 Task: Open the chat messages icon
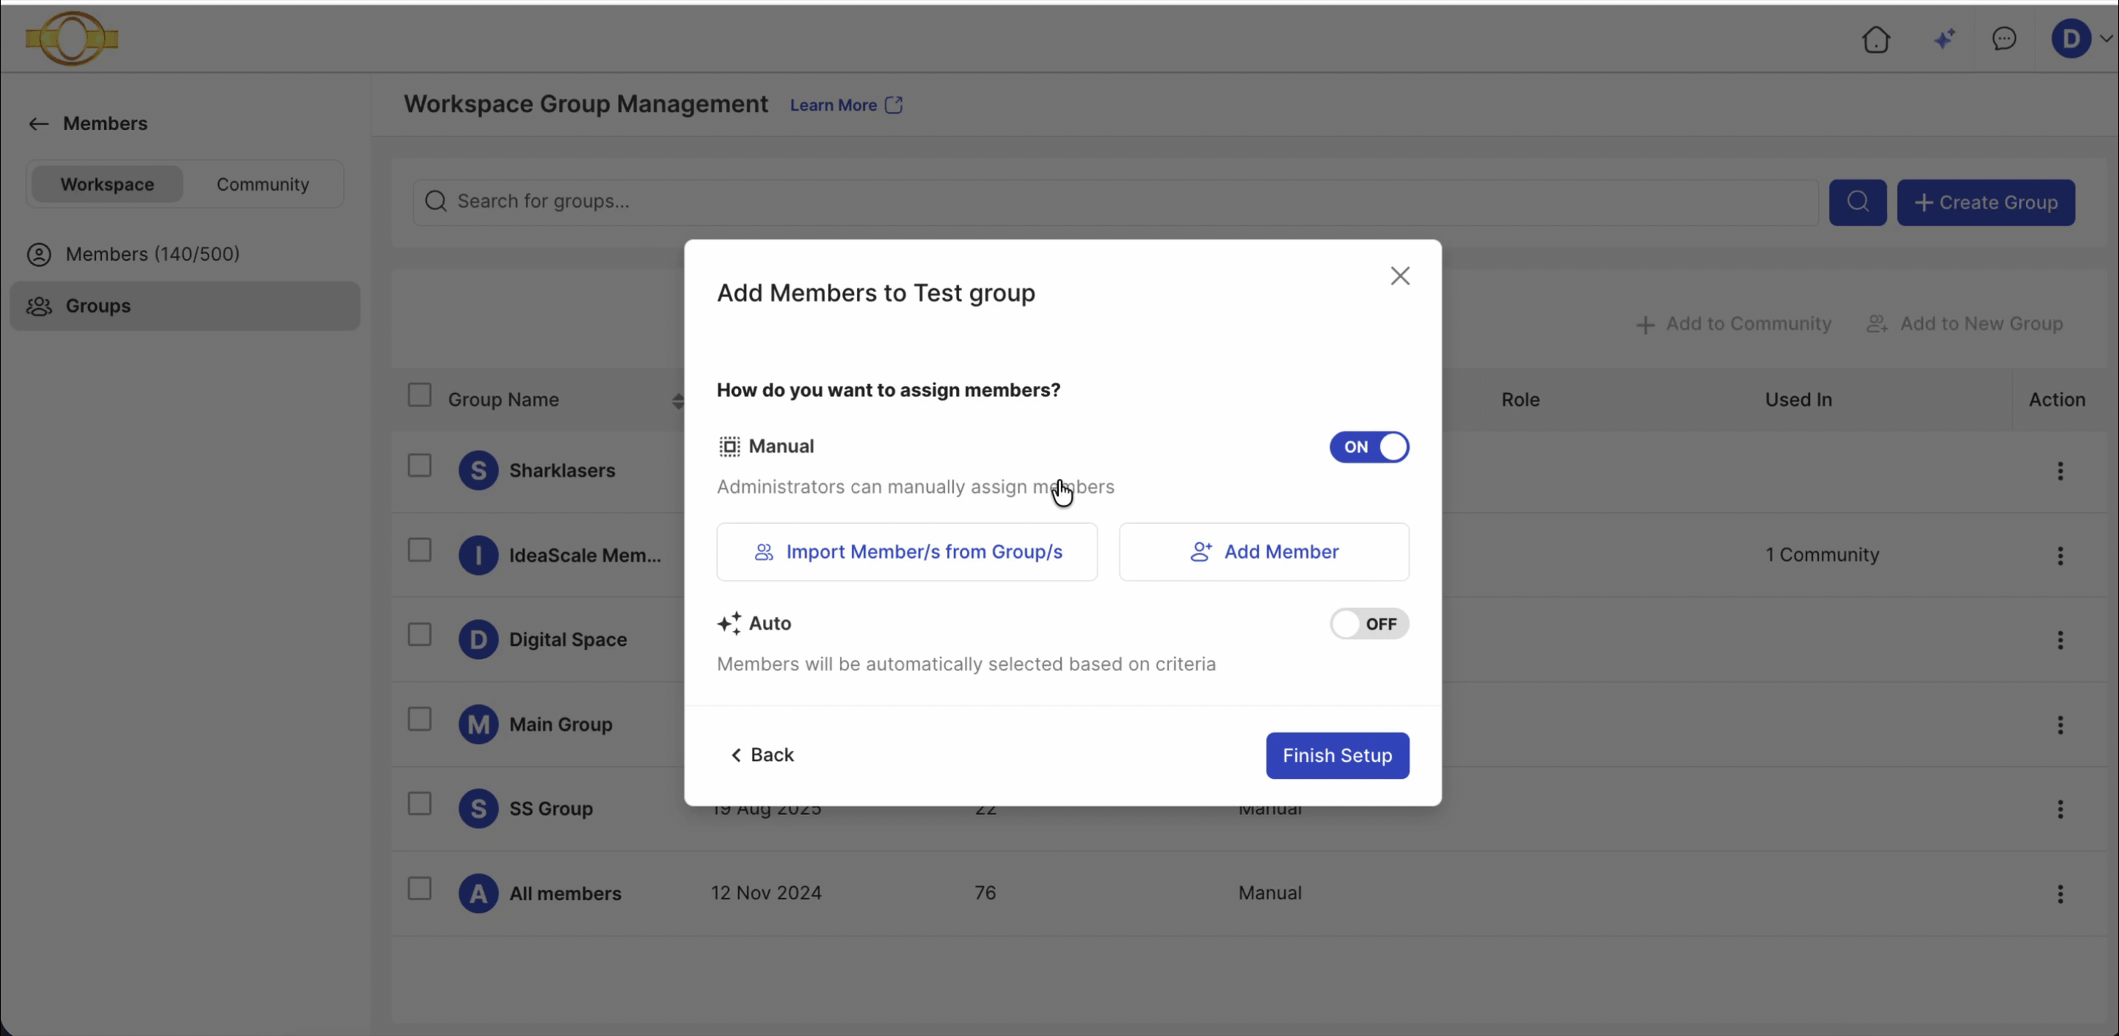(x=2004, y=38)
